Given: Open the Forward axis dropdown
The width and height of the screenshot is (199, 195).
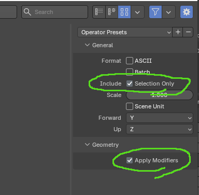Looking at the screenshot, I should (x=160, y=118).
